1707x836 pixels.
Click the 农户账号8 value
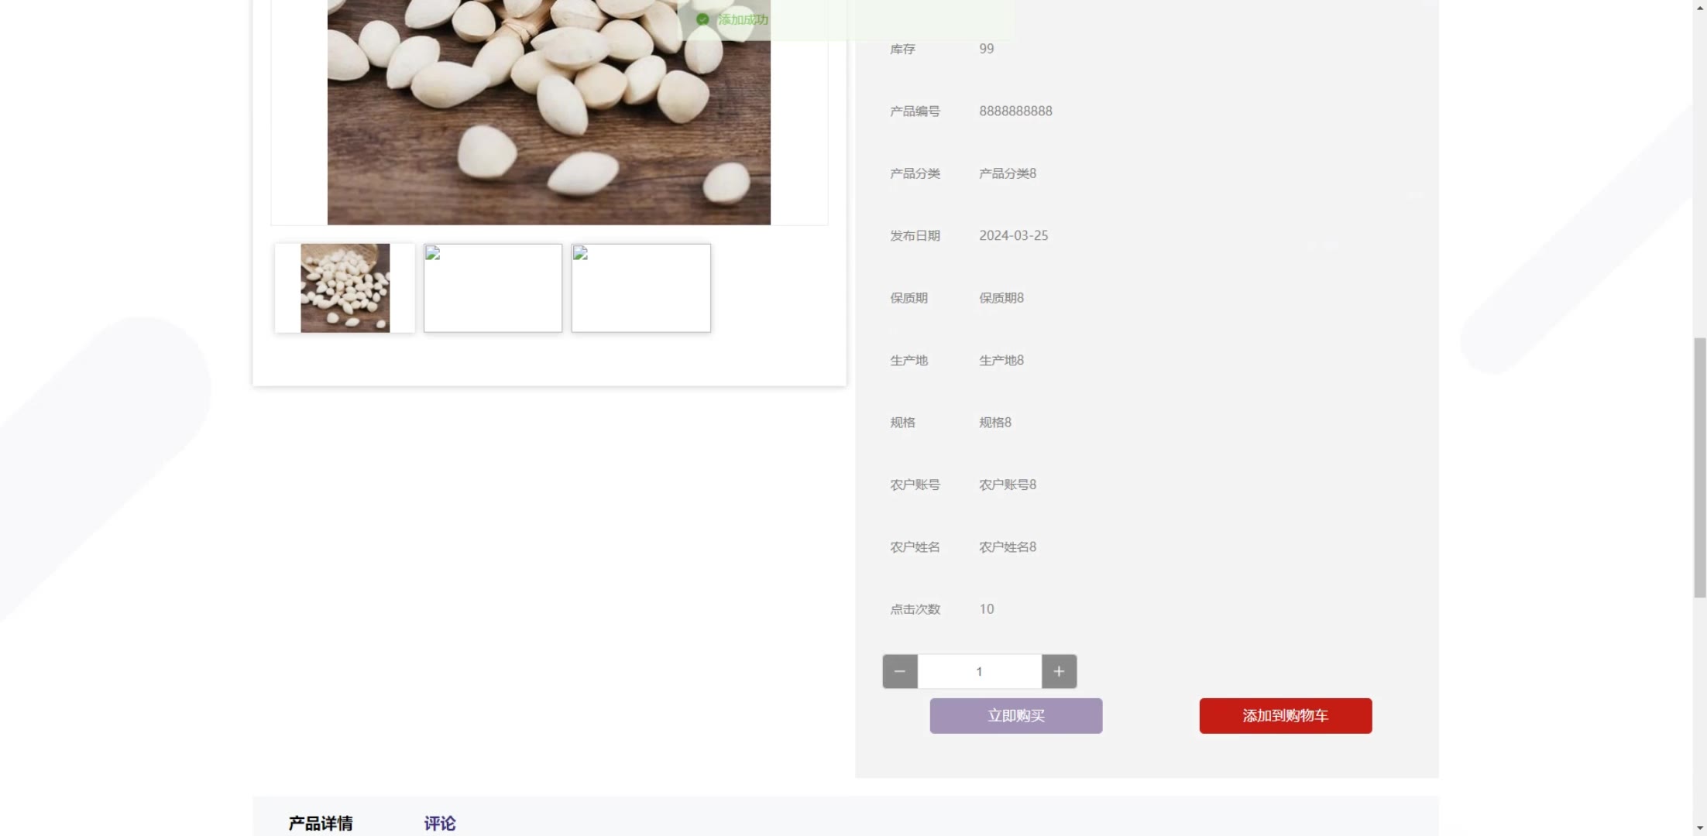[x=1008, y=485]
